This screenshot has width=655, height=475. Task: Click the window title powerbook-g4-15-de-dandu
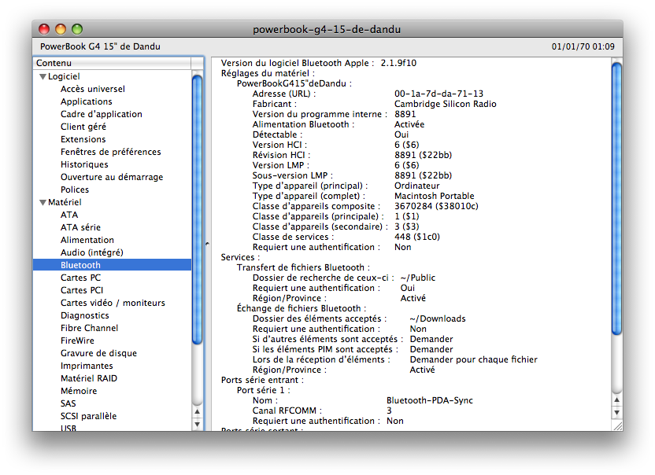pyautogui.click(x=327, y=29)
